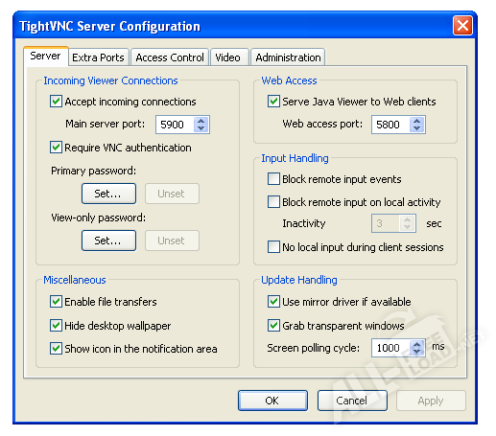Set the View-only password
Screen dimensions: 496x436
[x=108, y=241]
